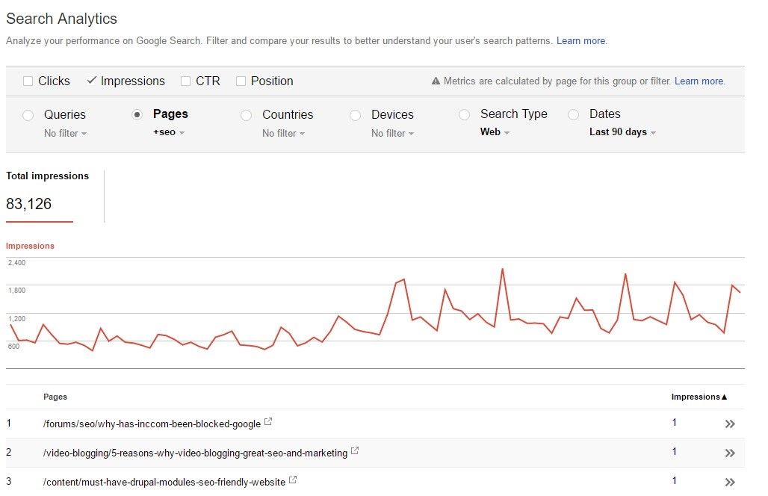
Task: Select the Pages radio button
Action: (x=137, y=114)
